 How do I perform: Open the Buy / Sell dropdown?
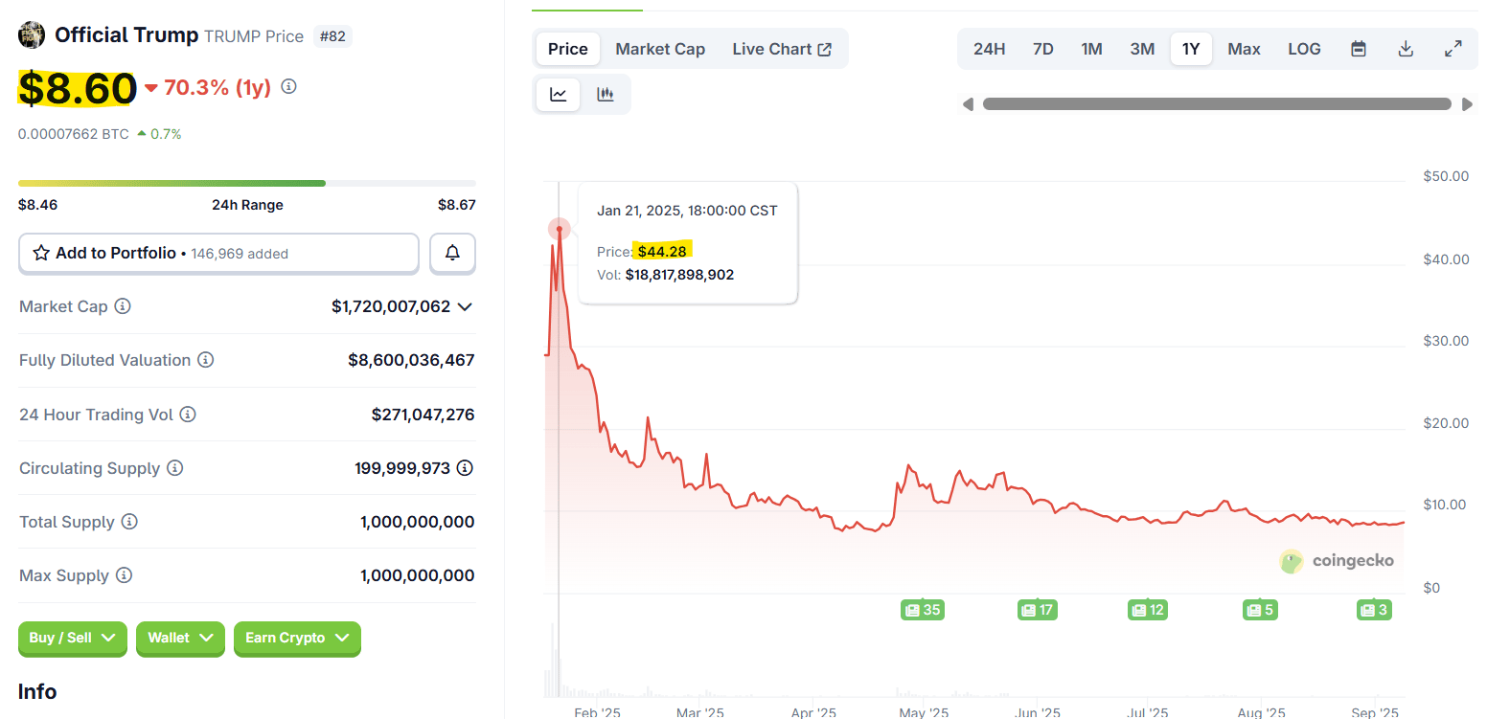click(73, 638)
